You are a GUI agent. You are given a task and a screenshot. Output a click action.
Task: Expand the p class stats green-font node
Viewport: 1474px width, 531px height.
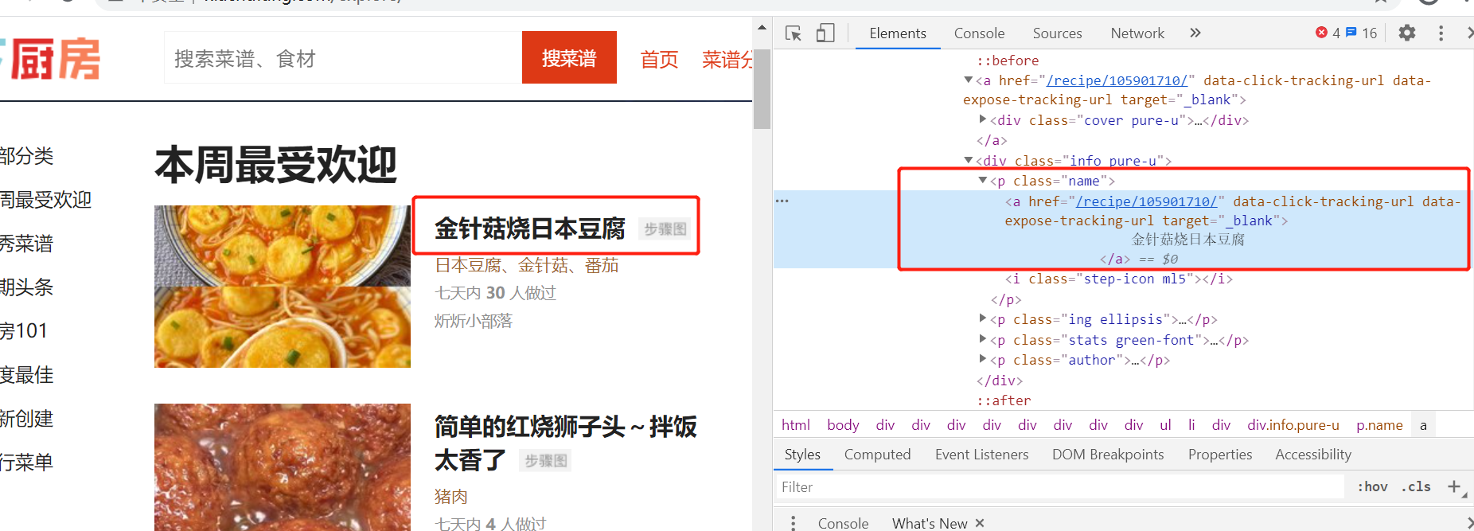coord(983,339)
